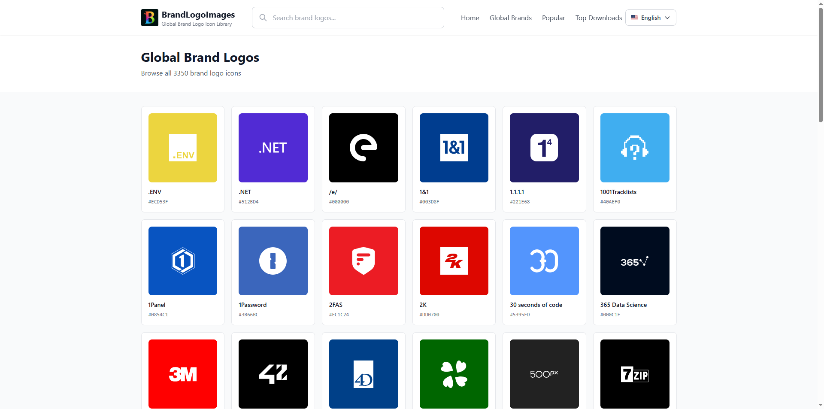This screenshot has height=409, width=824.
Task: Click the search magnifier icon
Action: 263,18
